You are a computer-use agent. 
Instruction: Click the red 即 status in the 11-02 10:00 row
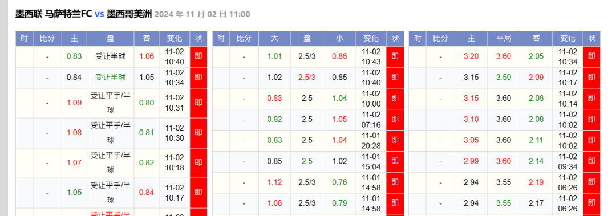395,99
